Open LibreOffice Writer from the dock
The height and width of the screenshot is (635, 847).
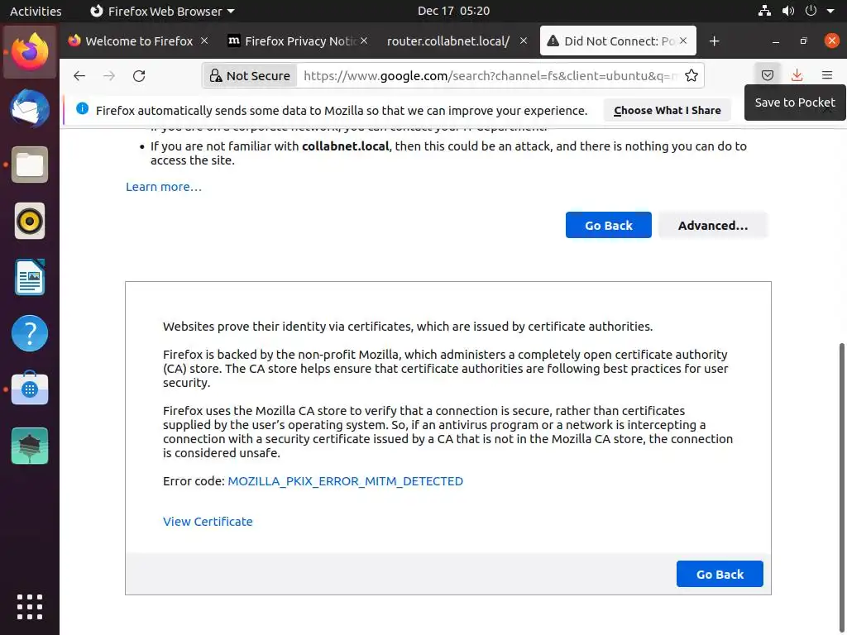click(x=30, y=277)
